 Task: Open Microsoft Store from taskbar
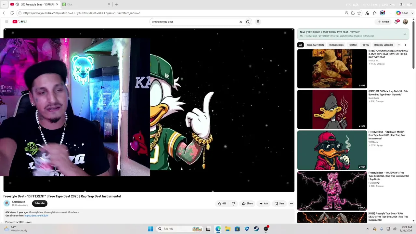pos(237,229)
